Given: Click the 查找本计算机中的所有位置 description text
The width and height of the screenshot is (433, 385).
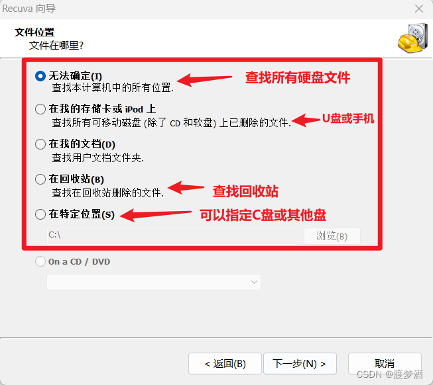Looking at the screenshot, I should point(113,87).
